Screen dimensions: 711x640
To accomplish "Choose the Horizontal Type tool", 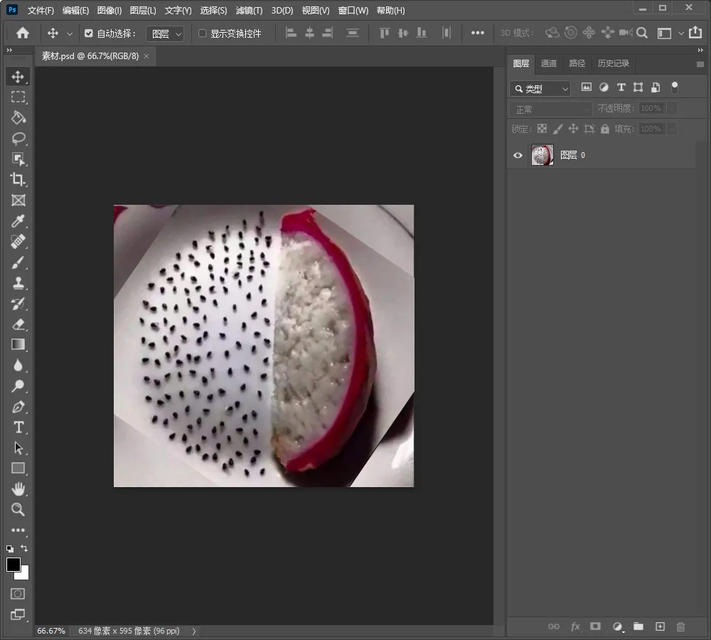I will tap(18, 427).
